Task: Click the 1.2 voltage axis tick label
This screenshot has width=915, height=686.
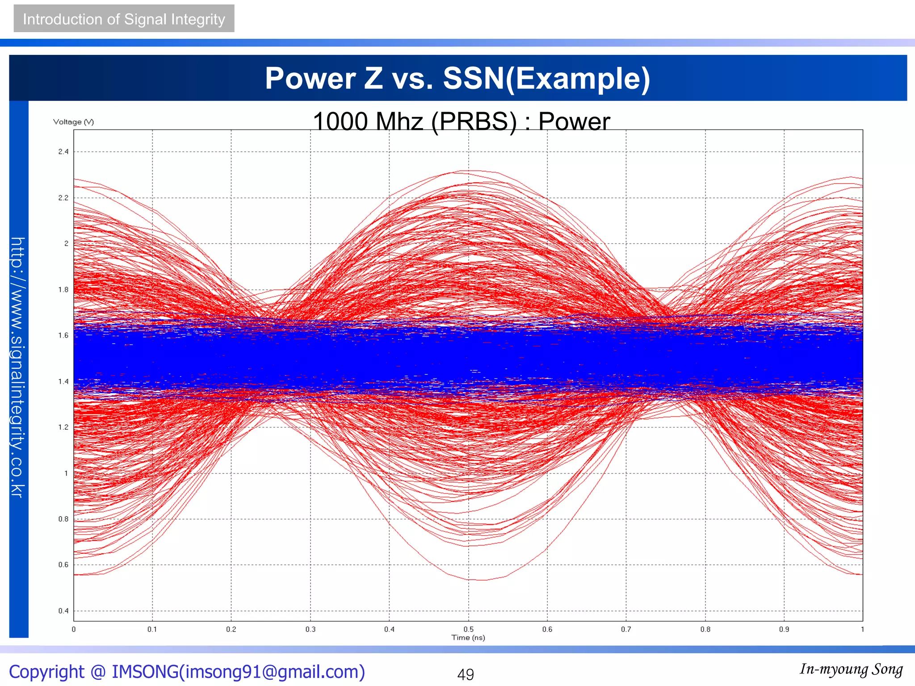Action: 63,427
